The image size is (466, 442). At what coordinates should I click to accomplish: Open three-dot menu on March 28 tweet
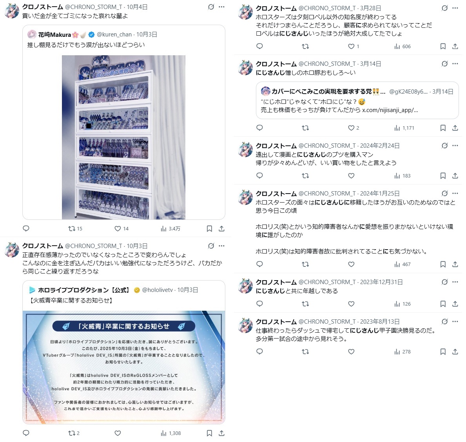(455, 8)
